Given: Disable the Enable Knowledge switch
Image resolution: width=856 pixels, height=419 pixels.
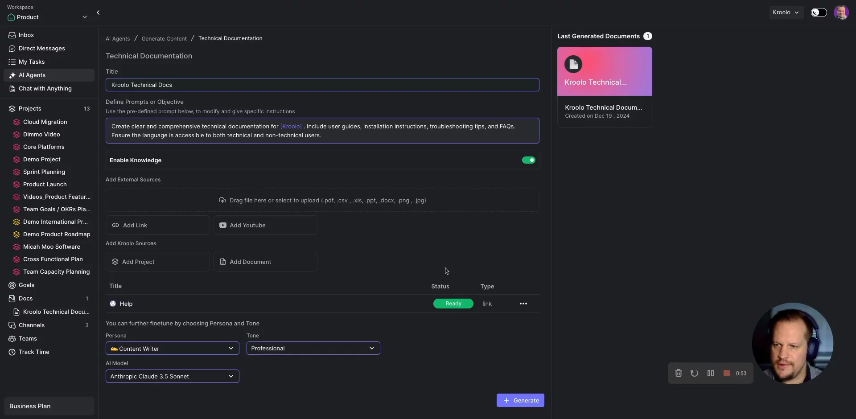Looking at the screenshot, I should click(528, 160).
